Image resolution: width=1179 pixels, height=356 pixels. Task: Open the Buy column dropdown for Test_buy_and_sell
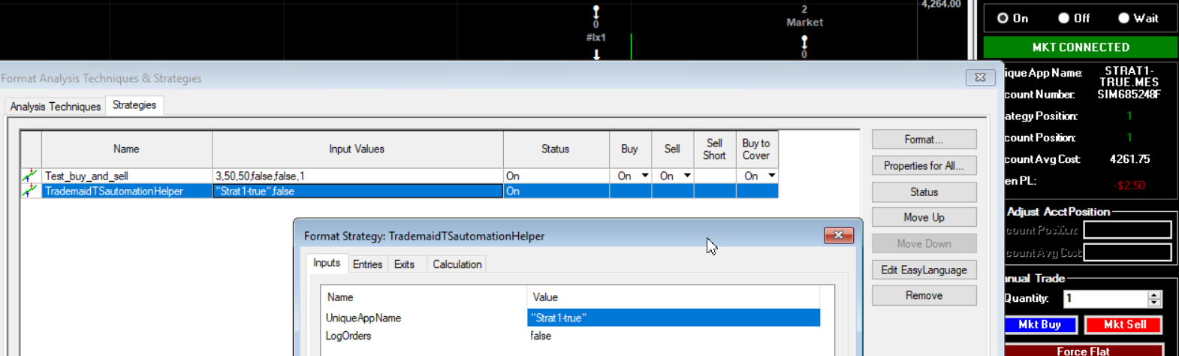click(x=644, y=176)
